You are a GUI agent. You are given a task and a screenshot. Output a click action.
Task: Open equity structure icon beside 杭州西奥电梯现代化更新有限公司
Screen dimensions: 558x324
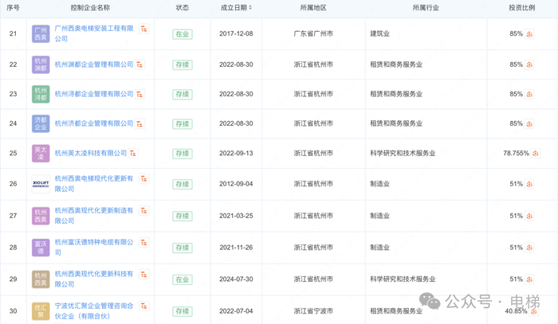(x=144, y=179)
